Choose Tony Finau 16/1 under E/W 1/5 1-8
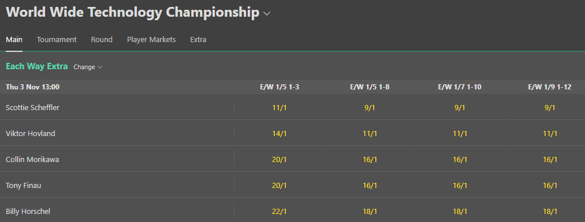The height and width of the screenshot is (222, 585). click(x=370, y=185)
